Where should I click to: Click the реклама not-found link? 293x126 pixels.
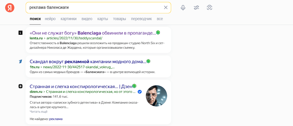[56, 119]
